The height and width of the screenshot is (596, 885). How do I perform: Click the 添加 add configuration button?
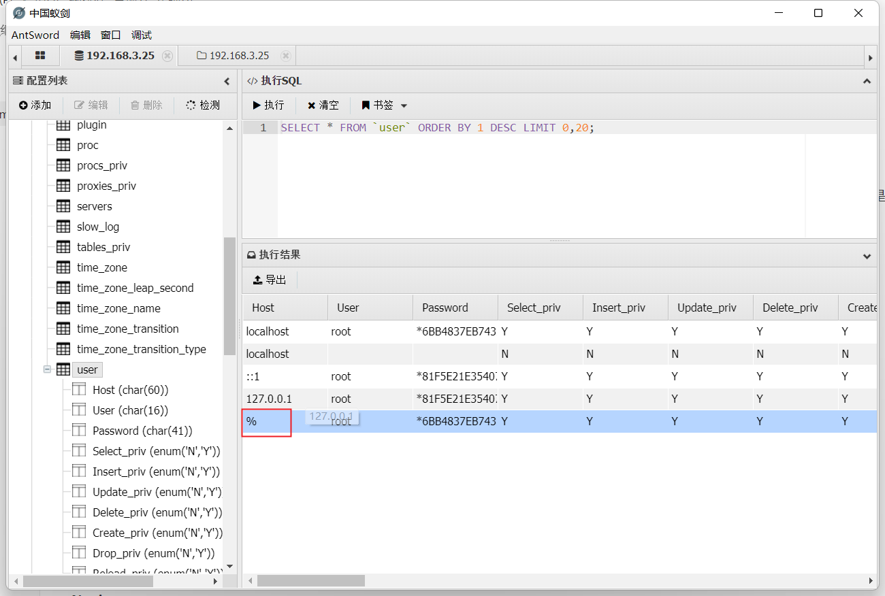click(x=35, y=105)
